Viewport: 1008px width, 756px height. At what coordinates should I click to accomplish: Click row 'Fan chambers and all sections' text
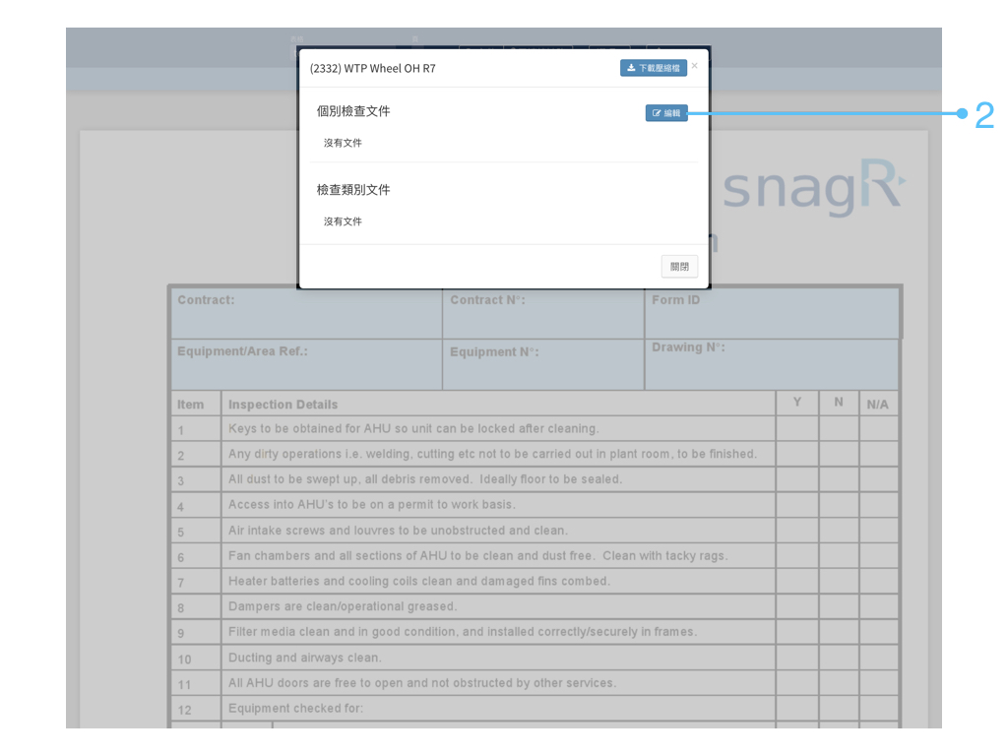[477, 555]
